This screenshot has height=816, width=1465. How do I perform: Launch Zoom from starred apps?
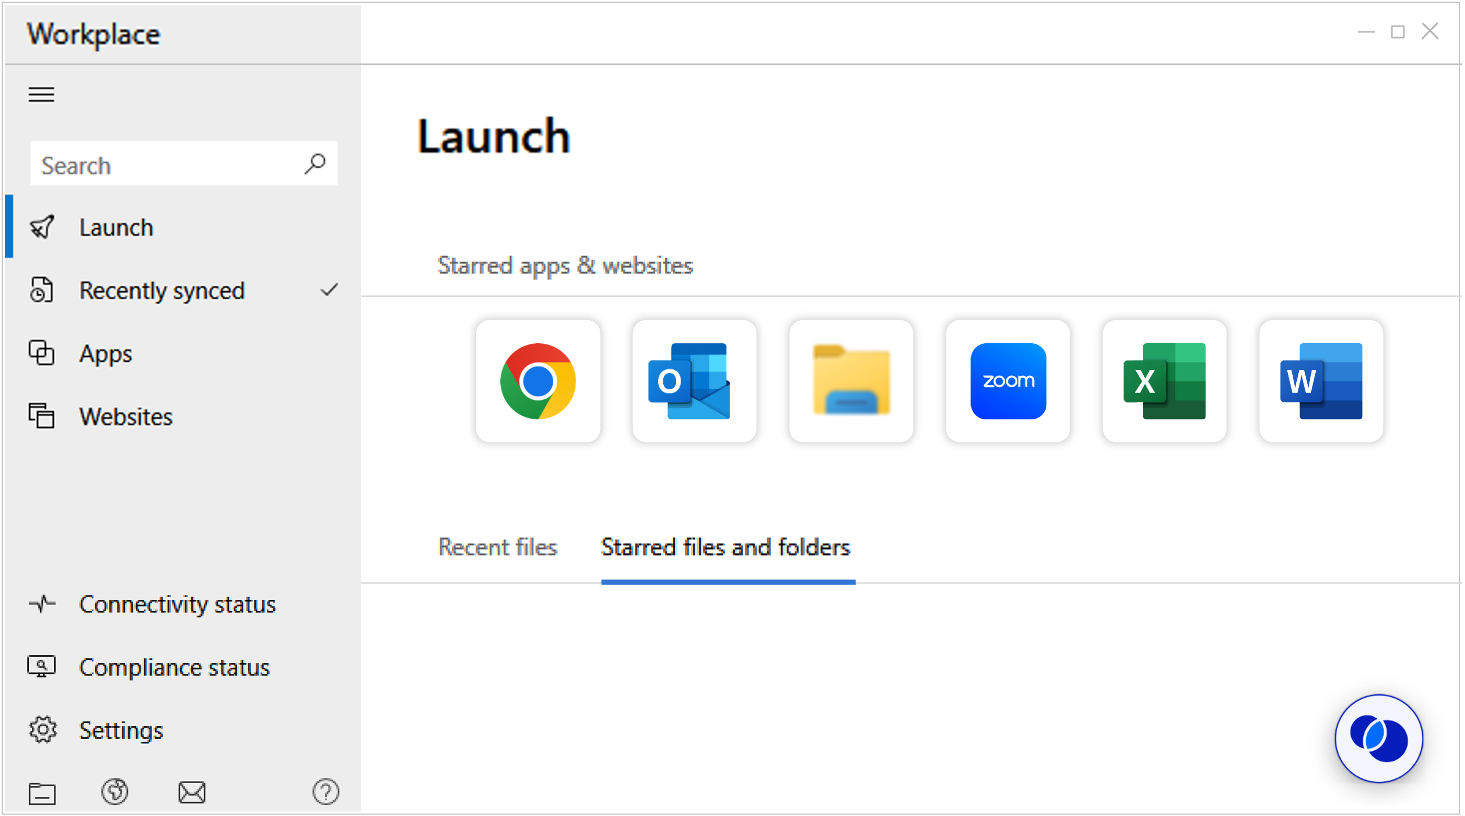coord(1006,381)
